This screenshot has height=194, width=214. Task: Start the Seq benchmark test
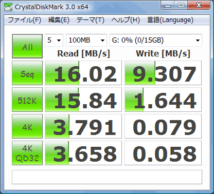pyautogui.click(x=27, y=73)
